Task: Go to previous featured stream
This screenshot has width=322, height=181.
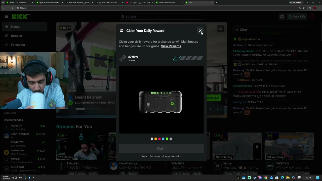Action: [x=210, y=109]
